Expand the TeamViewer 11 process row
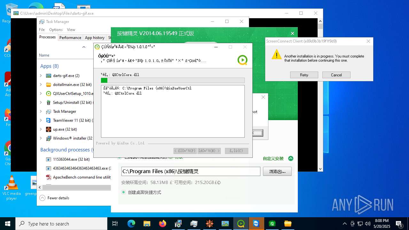The image size is (409, 230). click(41, 120)
